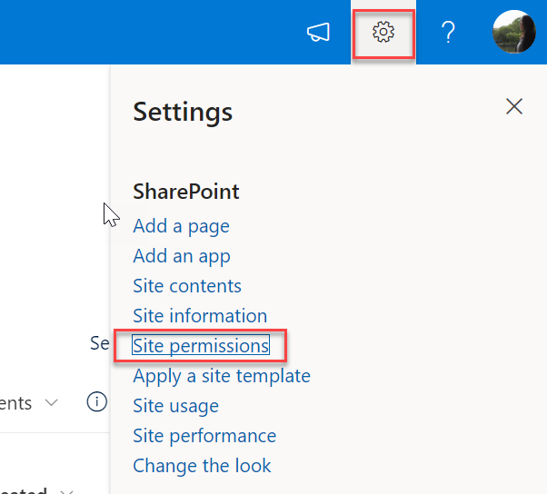This screenshot has height=494, width=547.
Task: Open the user profile picture
Action: click(514, 32)
